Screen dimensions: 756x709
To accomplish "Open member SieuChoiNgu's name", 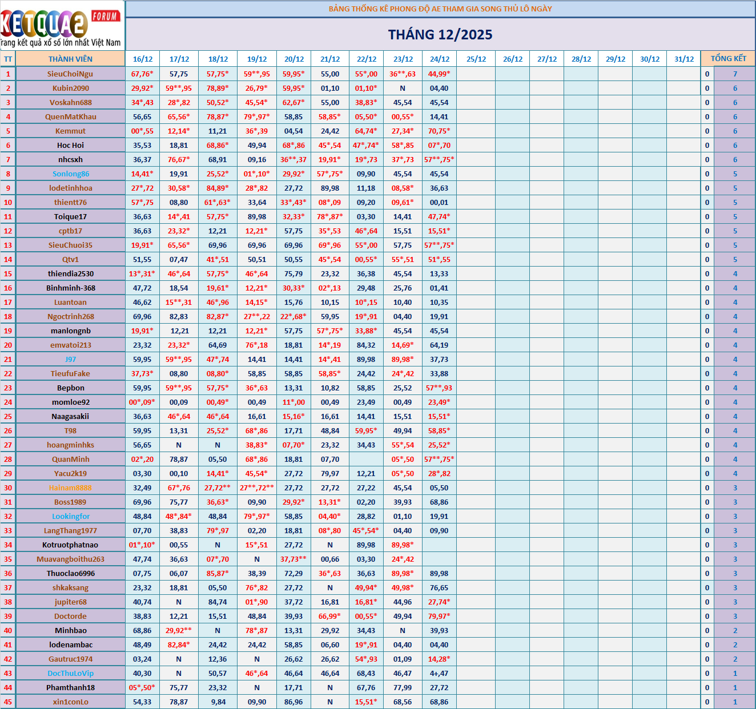I will (70, 74).
